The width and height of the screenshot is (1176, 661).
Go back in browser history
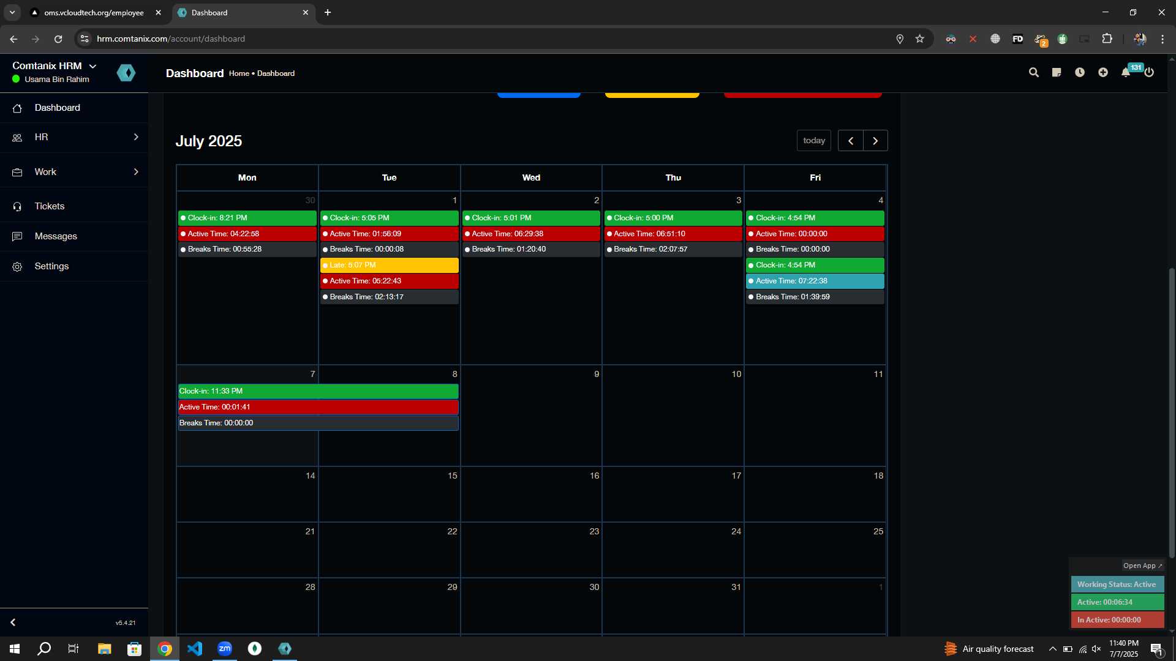coord(13,39)
